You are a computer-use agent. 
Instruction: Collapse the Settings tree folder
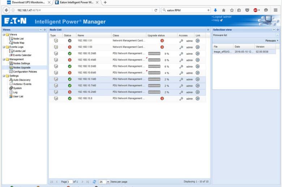(x=4, y=76)
